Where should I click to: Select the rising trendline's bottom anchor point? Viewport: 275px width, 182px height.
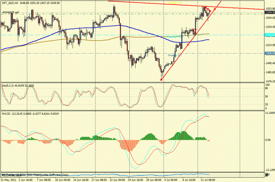click(161, 80)
